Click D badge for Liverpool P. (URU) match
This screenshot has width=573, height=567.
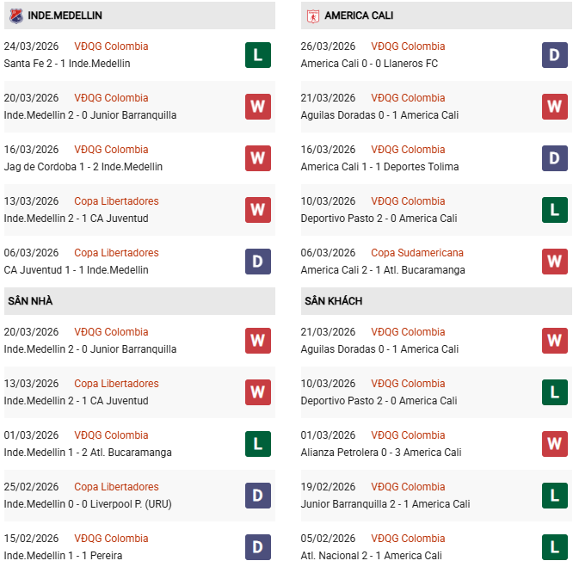pyautogui.click(x=258, y=496)
